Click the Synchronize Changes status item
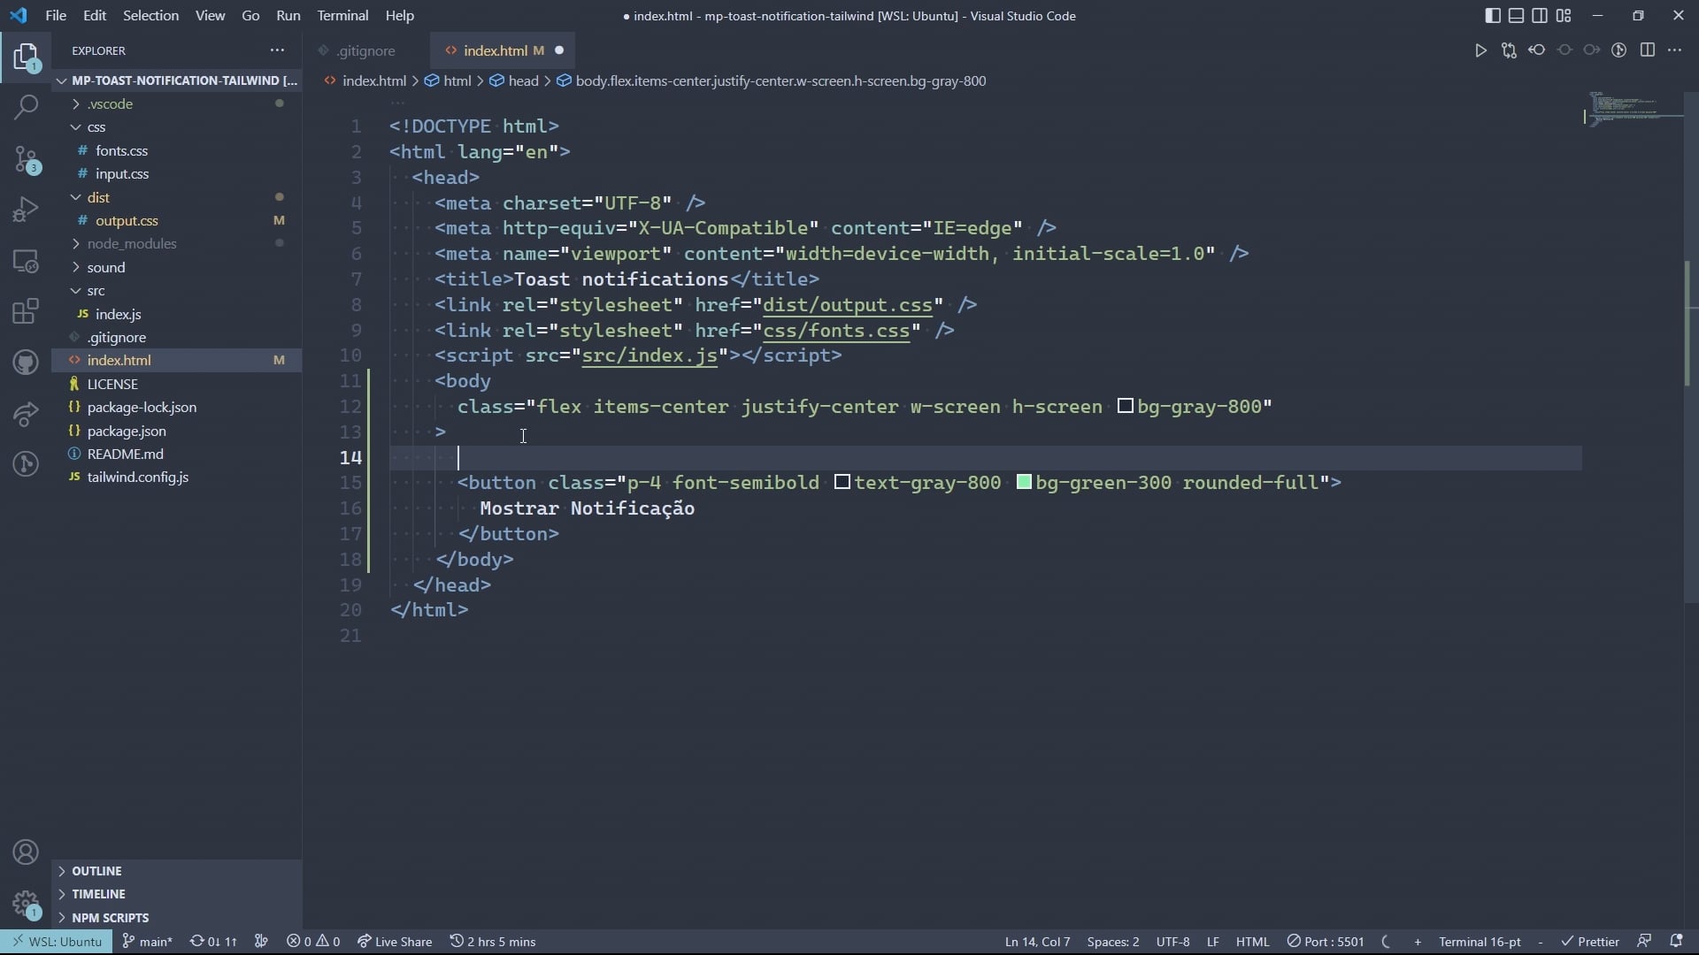This screenshot has height=955, width=1699. (x=213, y=941)
